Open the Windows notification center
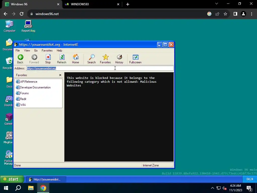The height and width of the screenshot is (193, 257). coord(249,188)
